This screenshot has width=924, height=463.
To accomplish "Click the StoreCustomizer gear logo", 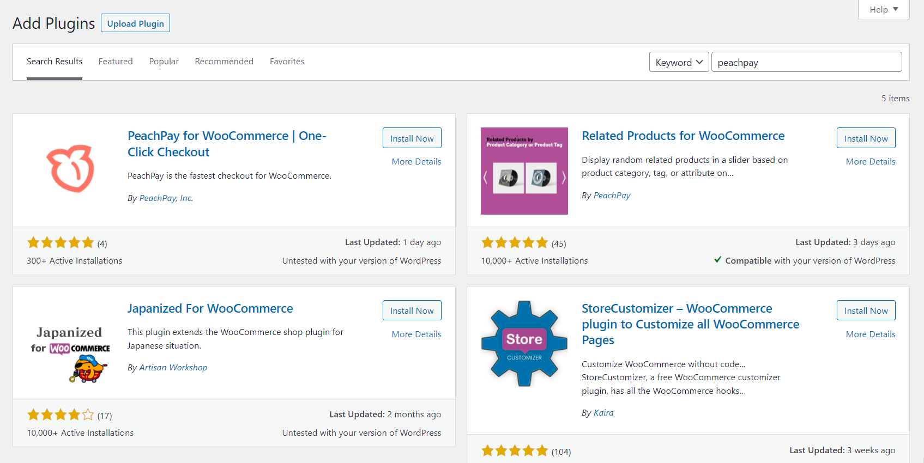I will point(524,344).
